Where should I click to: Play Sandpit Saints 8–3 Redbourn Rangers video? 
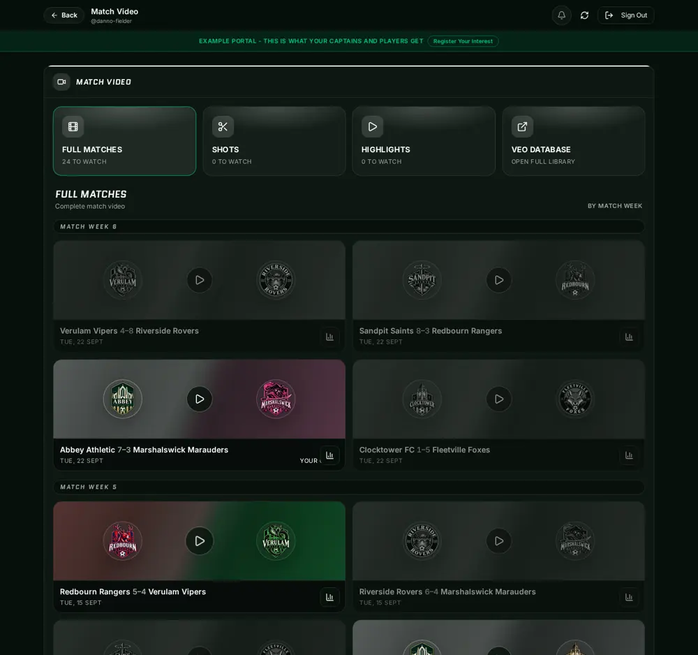click(x=499, y=280)
